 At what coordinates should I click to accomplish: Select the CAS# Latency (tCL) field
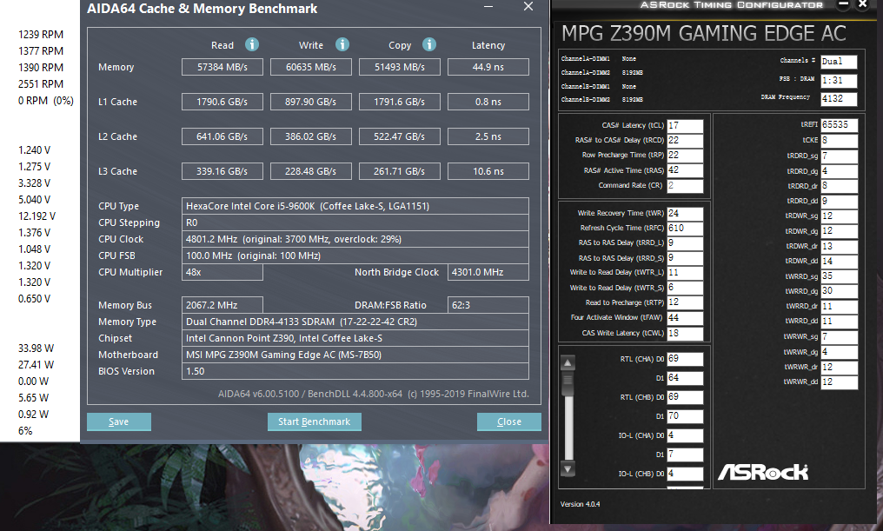tap(685, 126)
